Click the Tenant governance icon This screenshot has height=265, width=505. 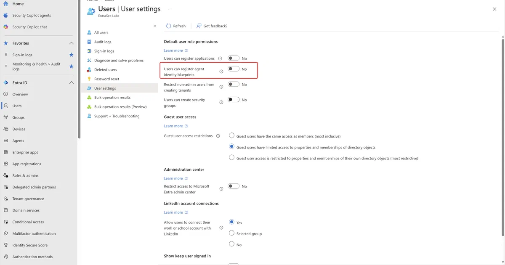click(x=6, y=199)
